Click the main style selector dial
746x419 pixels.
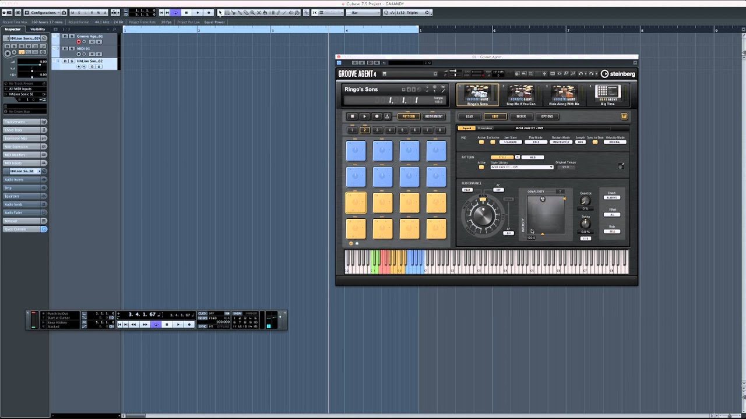click(482, 215)
